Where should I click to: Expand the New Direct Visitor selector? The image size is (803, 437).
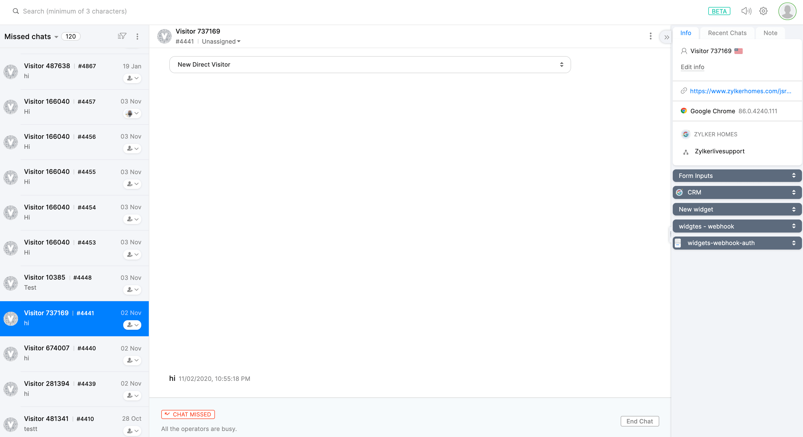[370, 65]
